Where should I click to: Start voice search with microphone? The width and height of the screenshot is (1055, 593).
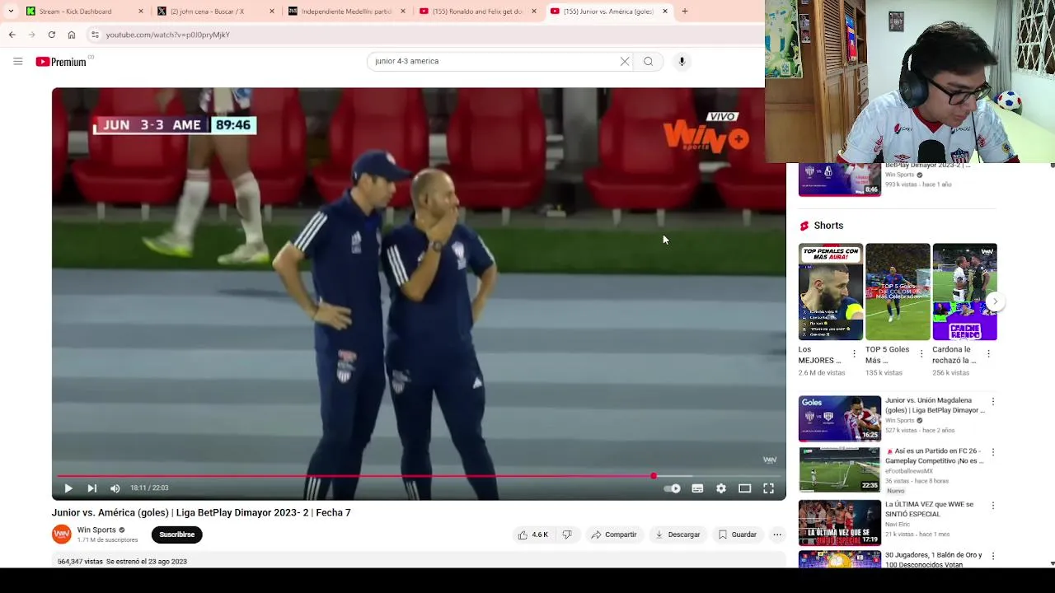coord(682,61)
